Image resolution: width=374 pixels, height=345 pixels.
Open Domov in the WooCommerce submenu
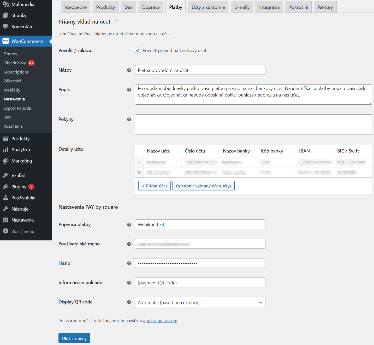[10, 54]
